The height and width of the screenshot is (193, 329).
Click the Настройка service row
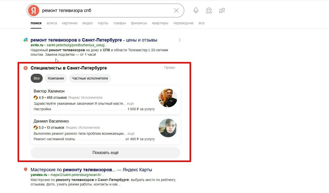(x=94, y=109)
